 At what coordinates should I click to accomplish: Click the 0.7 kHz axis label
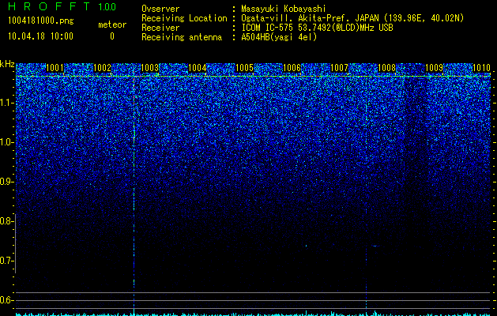tap(6, 261)
